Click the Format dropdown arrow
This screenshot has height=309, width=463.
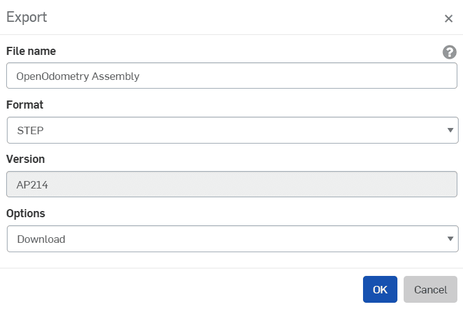tap(450, 130)
